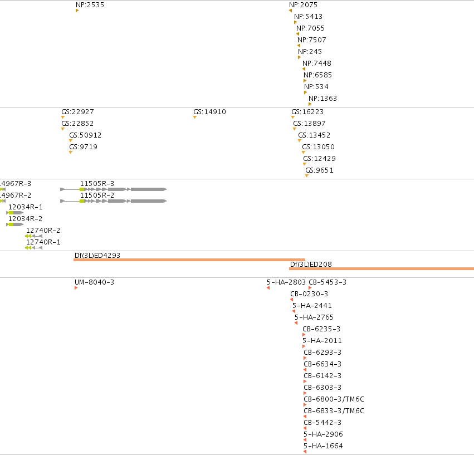Click the NP:245 insertion label
This screenshot has height=455, width=474.
[310, 52]
